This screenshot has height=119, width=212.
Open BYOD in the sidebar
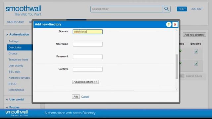coord(13,84)
